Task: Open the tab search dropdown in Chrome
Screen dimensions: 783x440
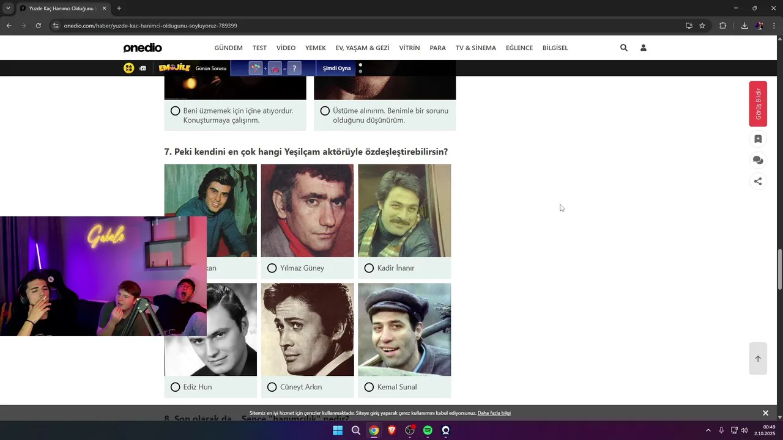Action: tap(8, 9)
